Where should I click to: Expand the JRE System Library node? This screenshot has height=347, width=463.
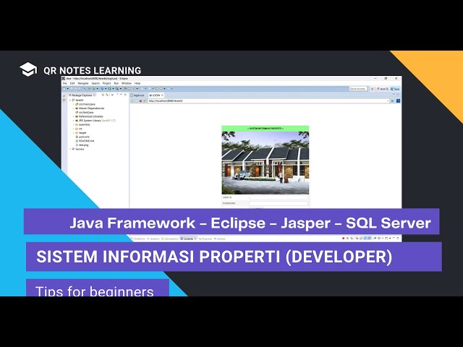click(74, 121)
